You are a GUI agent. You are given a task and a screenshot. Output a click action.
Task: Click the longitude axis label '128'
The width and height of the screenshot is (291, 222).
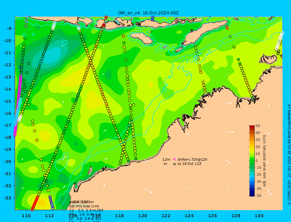[x=236, y=216]
